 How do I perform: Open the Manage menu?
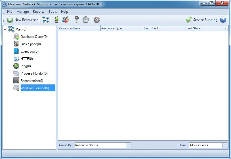(22, 12)
